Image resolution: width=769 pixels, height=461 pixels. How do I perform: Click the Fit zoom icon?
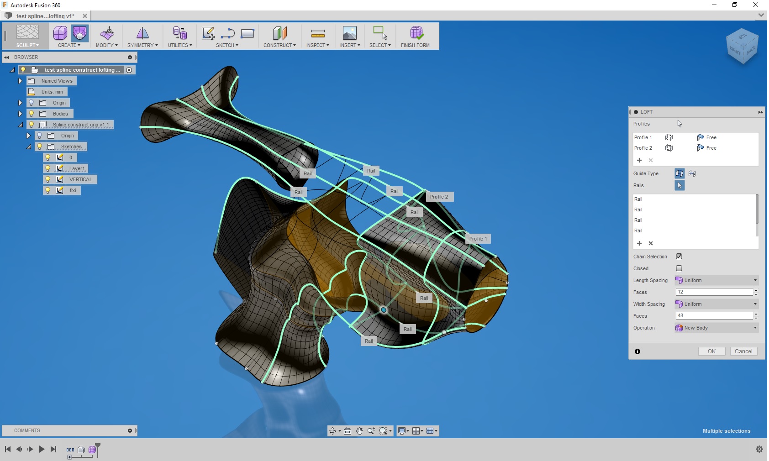click(x=383, y=431)
